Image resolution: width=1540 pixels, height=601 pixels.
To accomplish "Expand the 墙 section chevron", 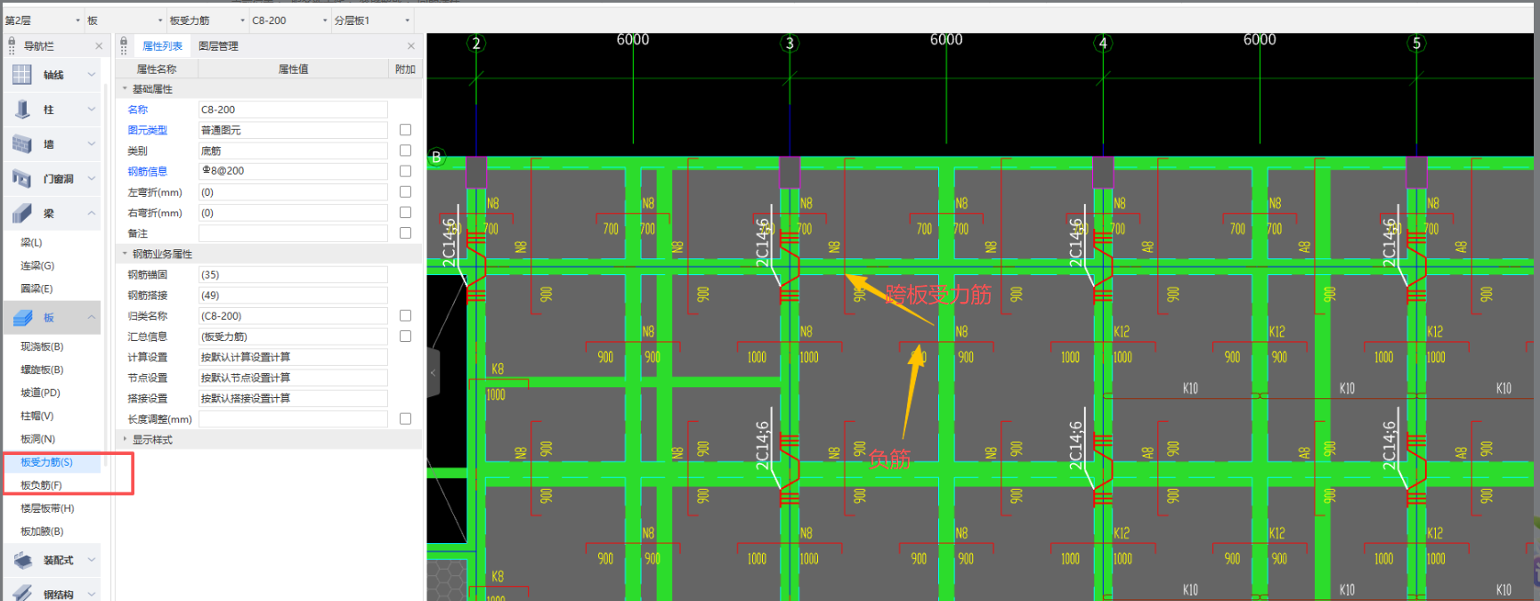I will pyautogui.click(x=92, y=144).
